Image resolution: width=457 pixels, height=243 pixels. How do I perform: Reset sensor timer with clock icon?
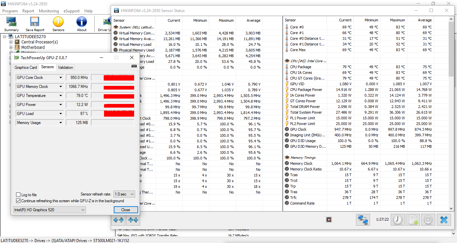(x=398, y=220)
